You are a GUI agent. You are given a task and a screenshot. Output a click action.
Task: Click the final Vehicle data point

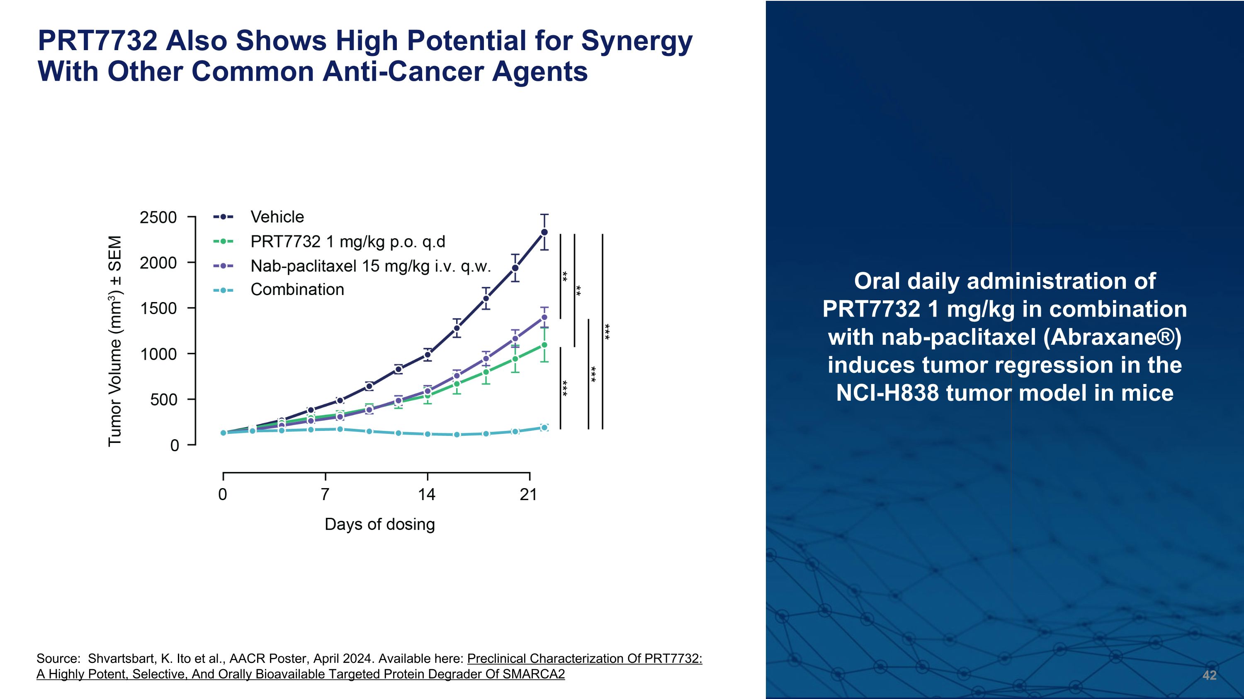544,232
